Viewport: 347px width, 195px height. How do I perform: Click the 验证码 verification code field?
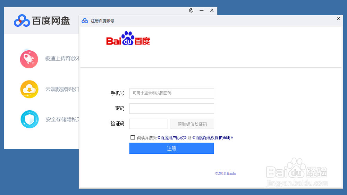coord(148,124)
